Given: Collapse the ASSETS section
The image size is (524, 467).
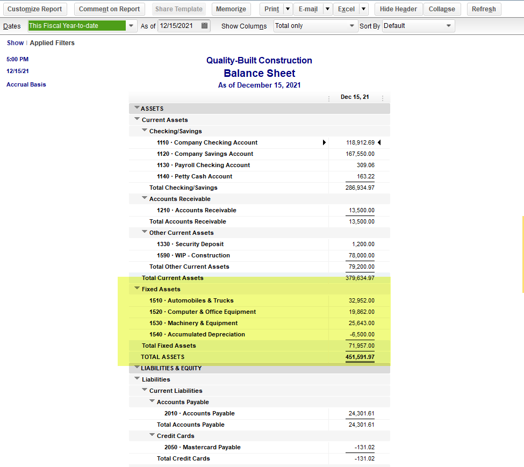Looking at the screenshot, I should point(137,107).
